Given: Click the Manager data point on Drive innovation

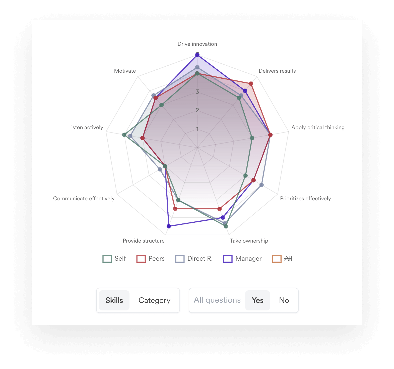Looking at the screenshot, I should pyautogui.click(x=197, y=54).
